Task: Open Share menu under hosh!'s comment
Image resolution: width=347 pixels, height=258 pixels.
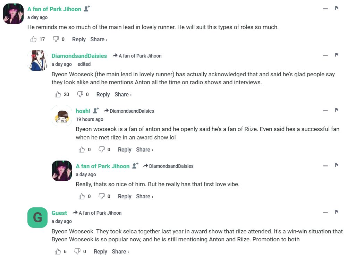Action: click(144, 150)
